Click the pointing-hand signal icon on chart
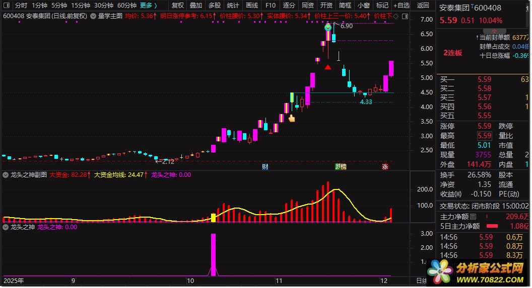The width and height of the screenshot is (532, 288). click(292, 118)
